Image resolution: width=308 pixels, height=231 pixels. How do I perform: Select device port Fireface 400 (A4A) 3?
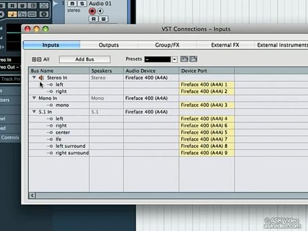[207, 105]
